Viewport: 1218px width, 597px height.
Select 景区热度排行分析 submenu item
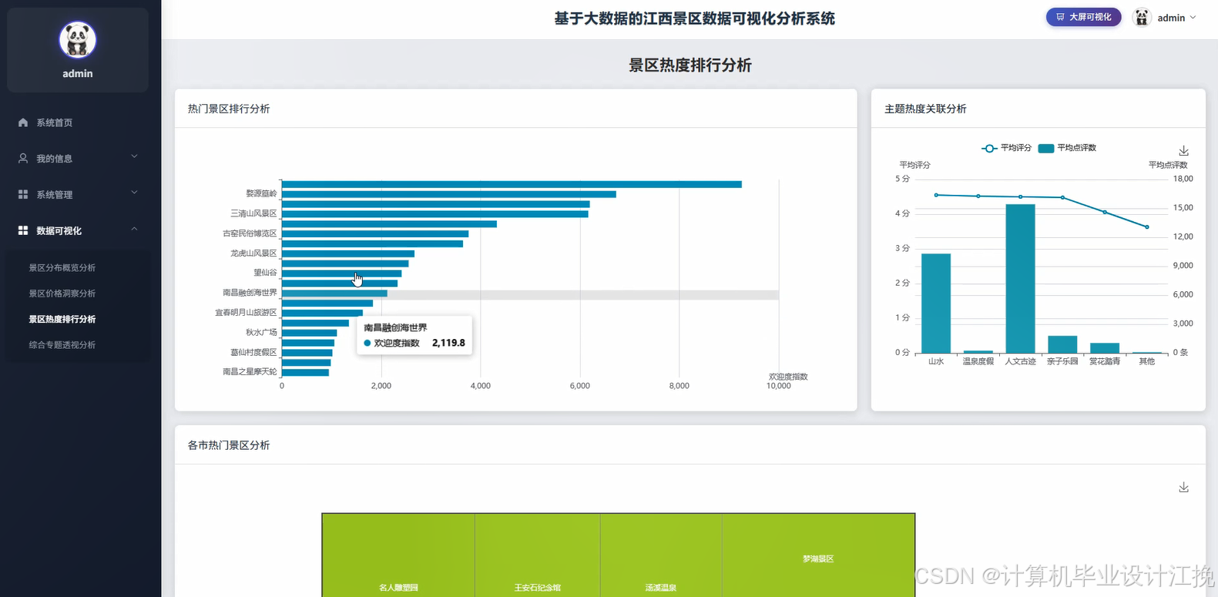click(62, 319)
